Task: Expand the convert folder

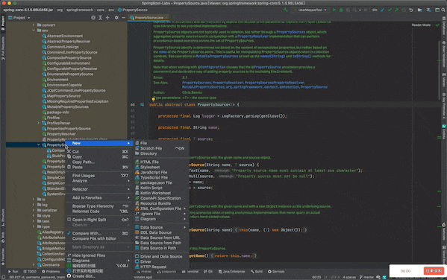Action: (34, 25)
